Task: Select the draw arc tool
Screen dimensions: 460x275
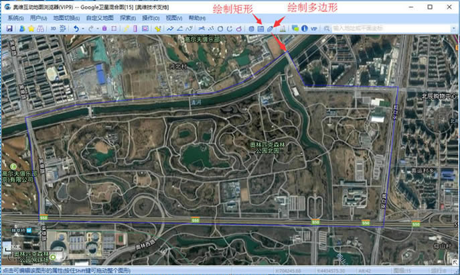Action: pyautogui.click(x=230, y=28)
